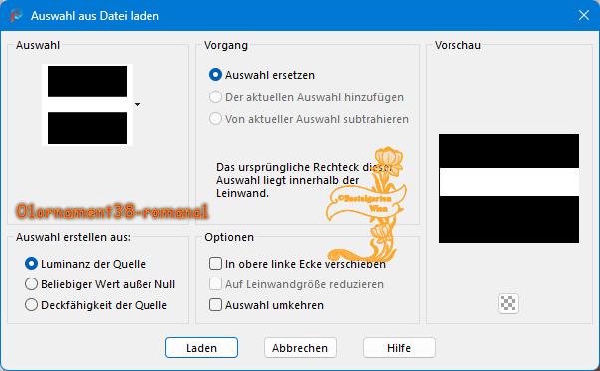Viewport: 600px width, 371px height.
Task: Click the dialog title bar text
Action: pyautogui.click(x=95, y=16)
